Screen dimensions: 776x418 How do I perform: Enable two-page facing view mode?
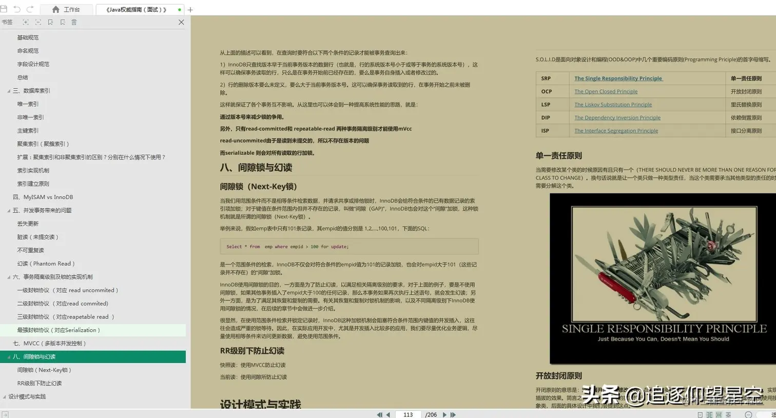(710, 414)
